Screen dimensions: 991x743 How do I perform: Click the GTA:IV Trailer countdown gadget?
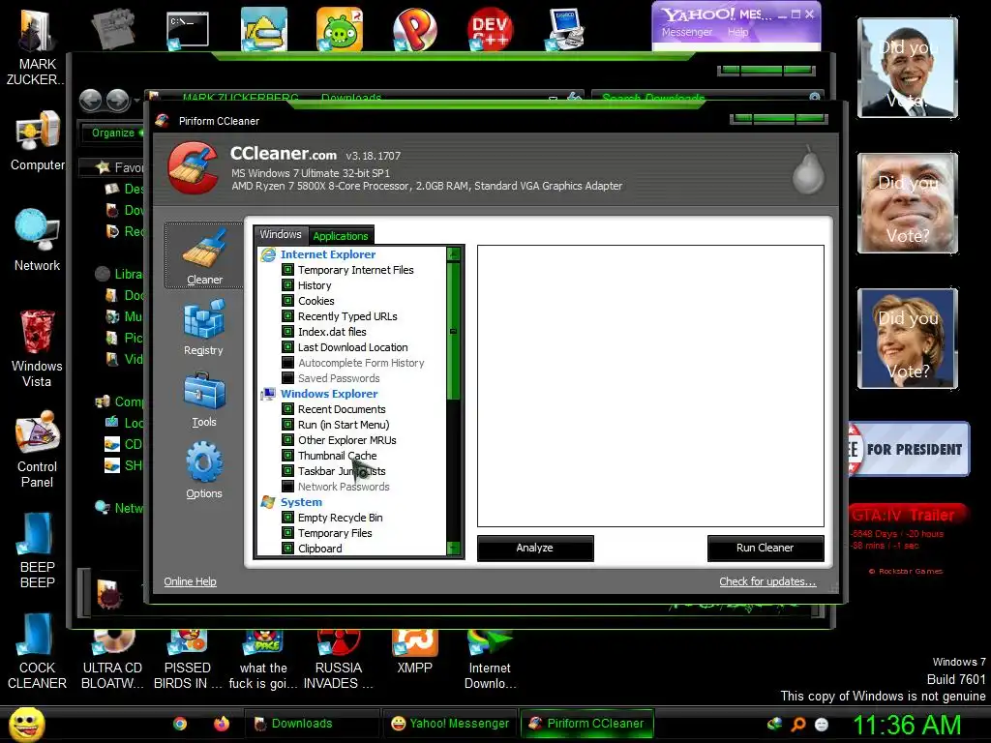(x=908, y=538)
